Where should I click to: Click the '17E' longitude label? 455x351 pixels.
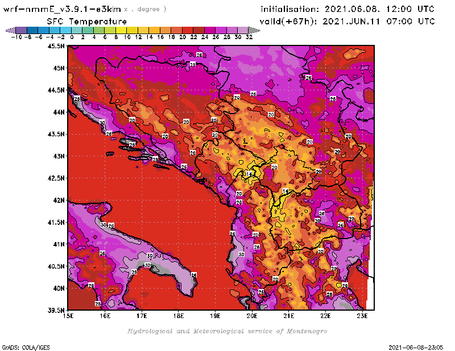142,316
